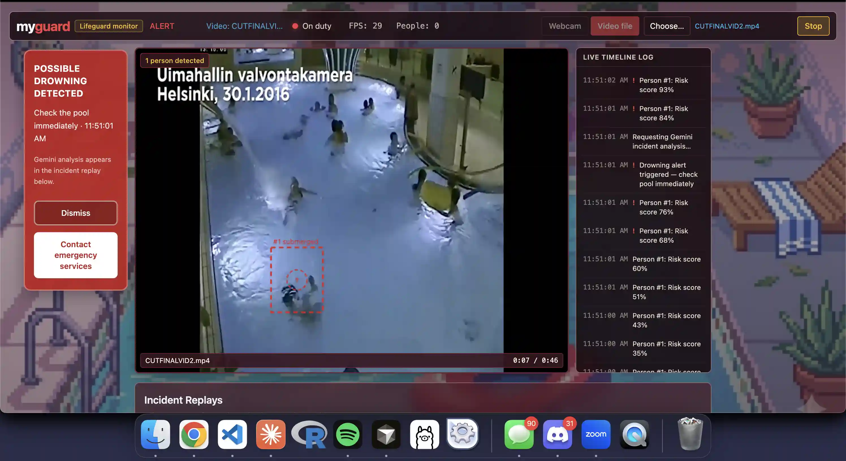Open the R application in dock
The height and width of the screenshot is (461, 846).
click(x=309, y=434)
